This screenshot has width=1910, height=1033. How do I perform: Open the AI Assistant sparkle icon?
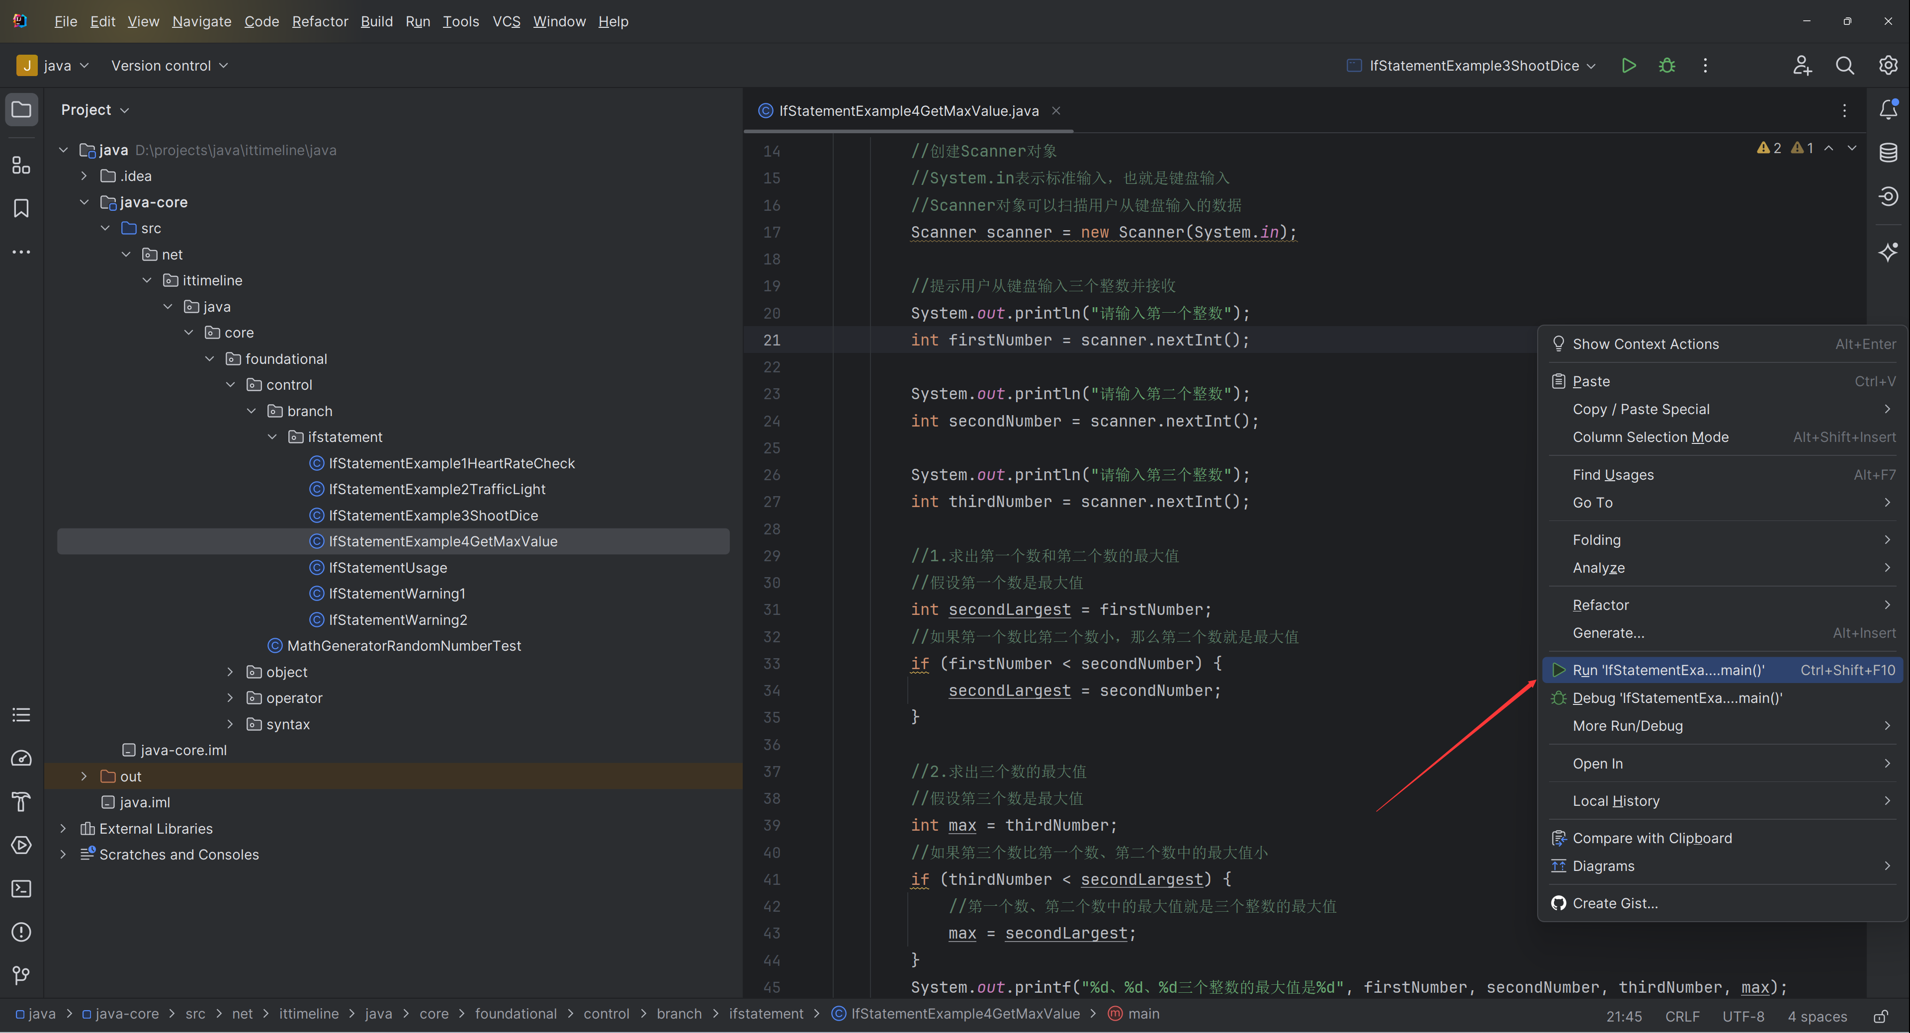point(1889,252)
